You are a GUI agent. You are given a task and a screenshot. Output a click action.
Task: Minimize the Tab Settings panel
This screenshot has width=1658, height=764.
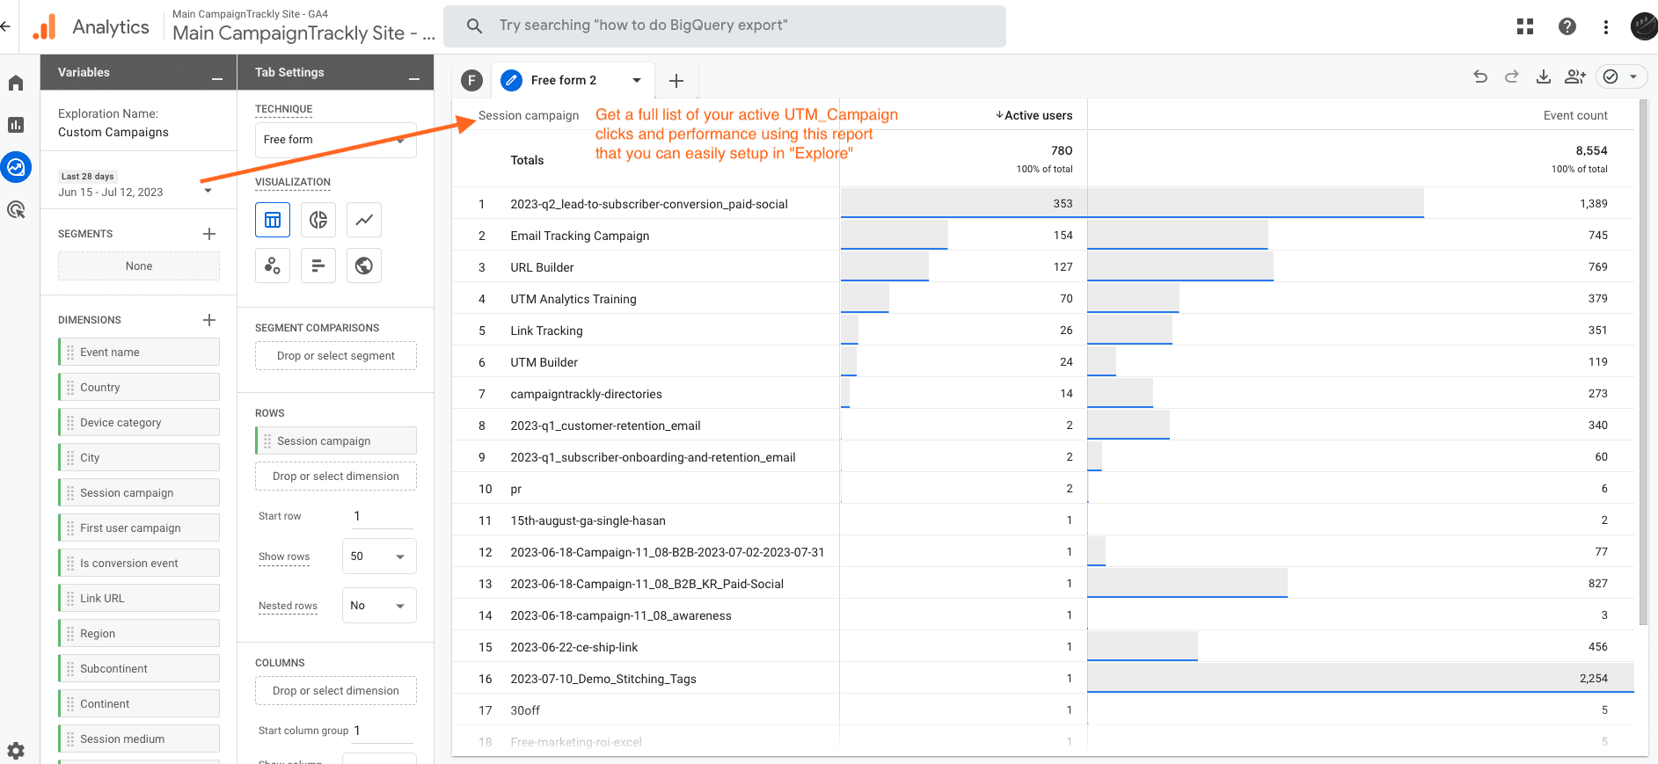414,79
